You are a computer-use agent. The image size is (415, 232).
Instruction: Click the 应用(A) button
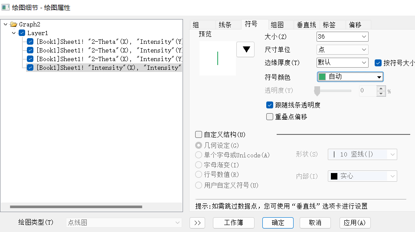coord(355,223)
